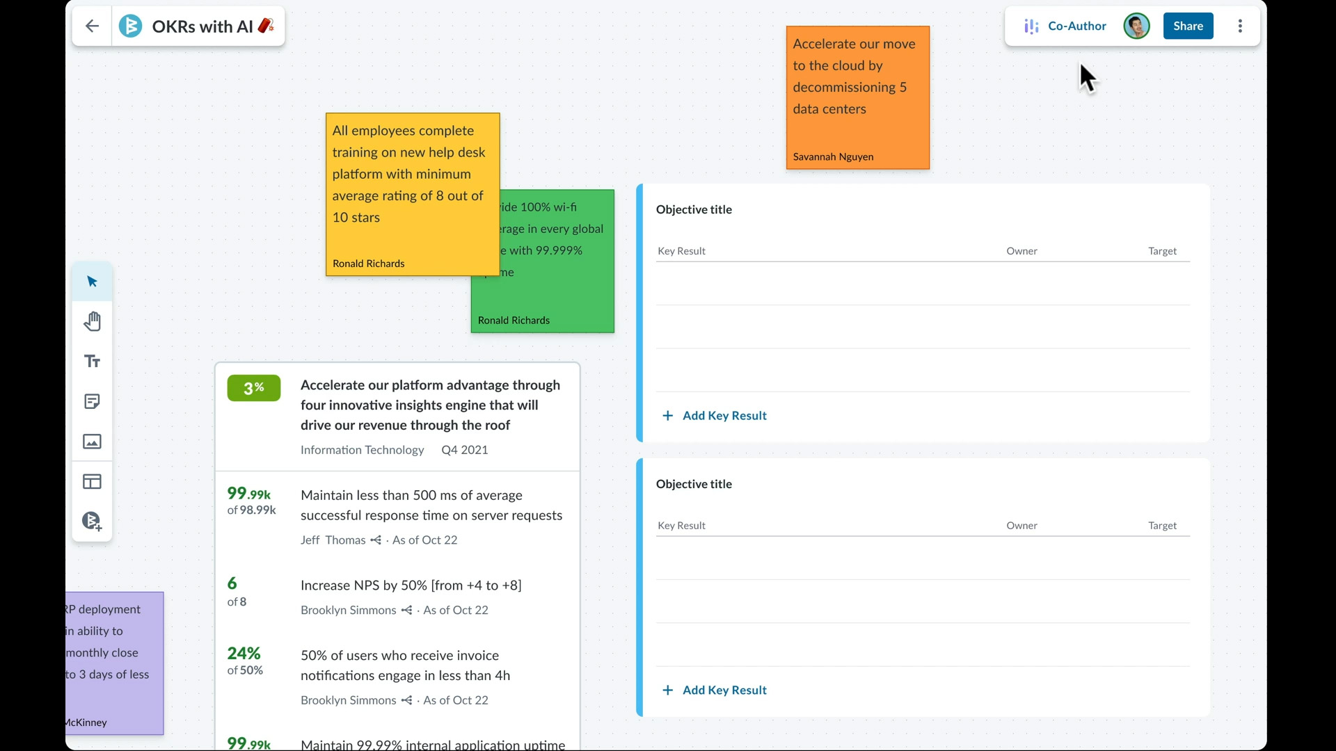Select the image insert tool
The image size is (1336, 751).
(x=92, y=442)
